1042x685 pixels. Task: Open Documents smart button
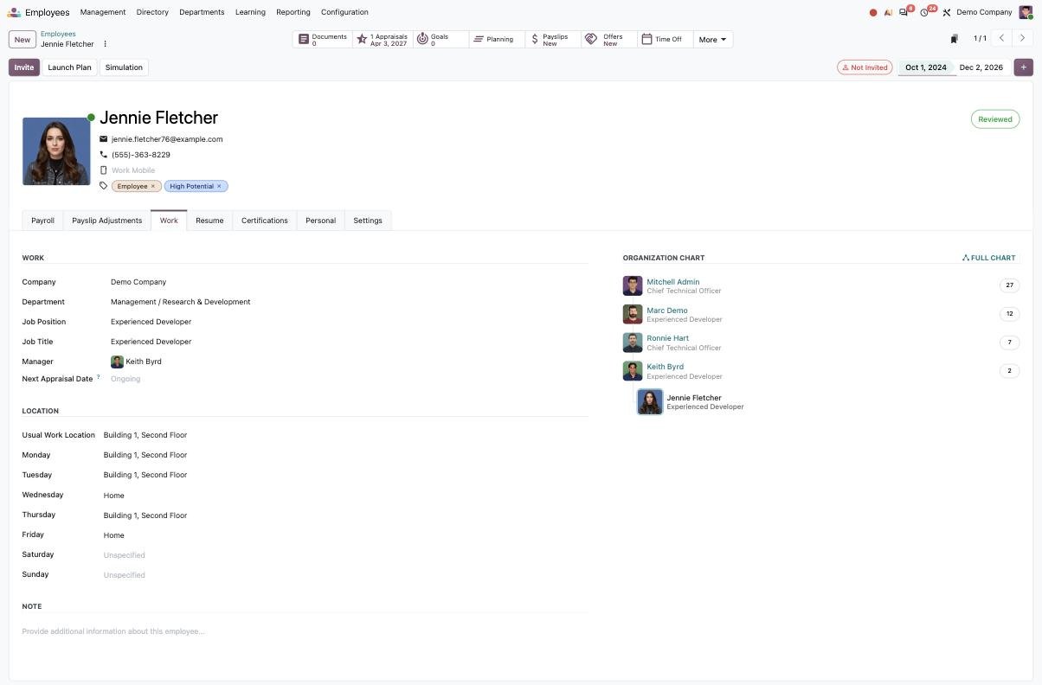(x=322, y=40)
